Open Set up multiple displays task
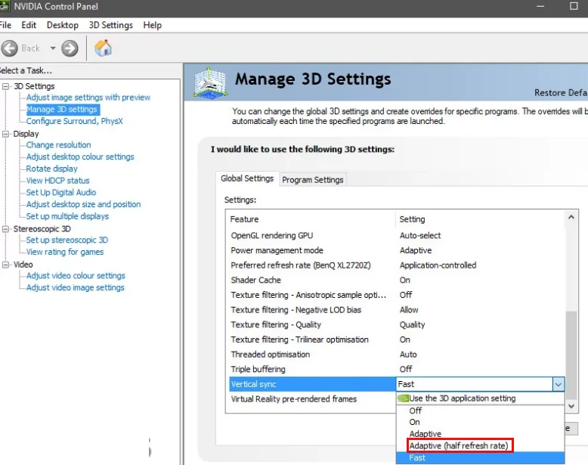 67,216
